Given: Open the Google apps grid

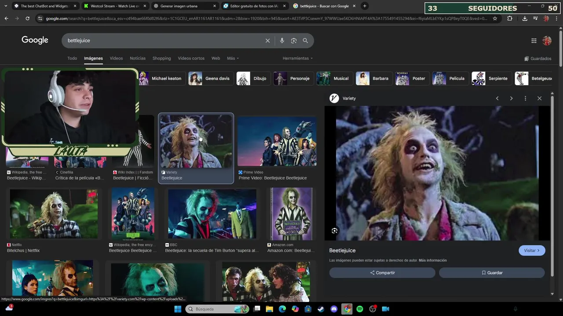Looking at the screenshot, I should point(534,41).
